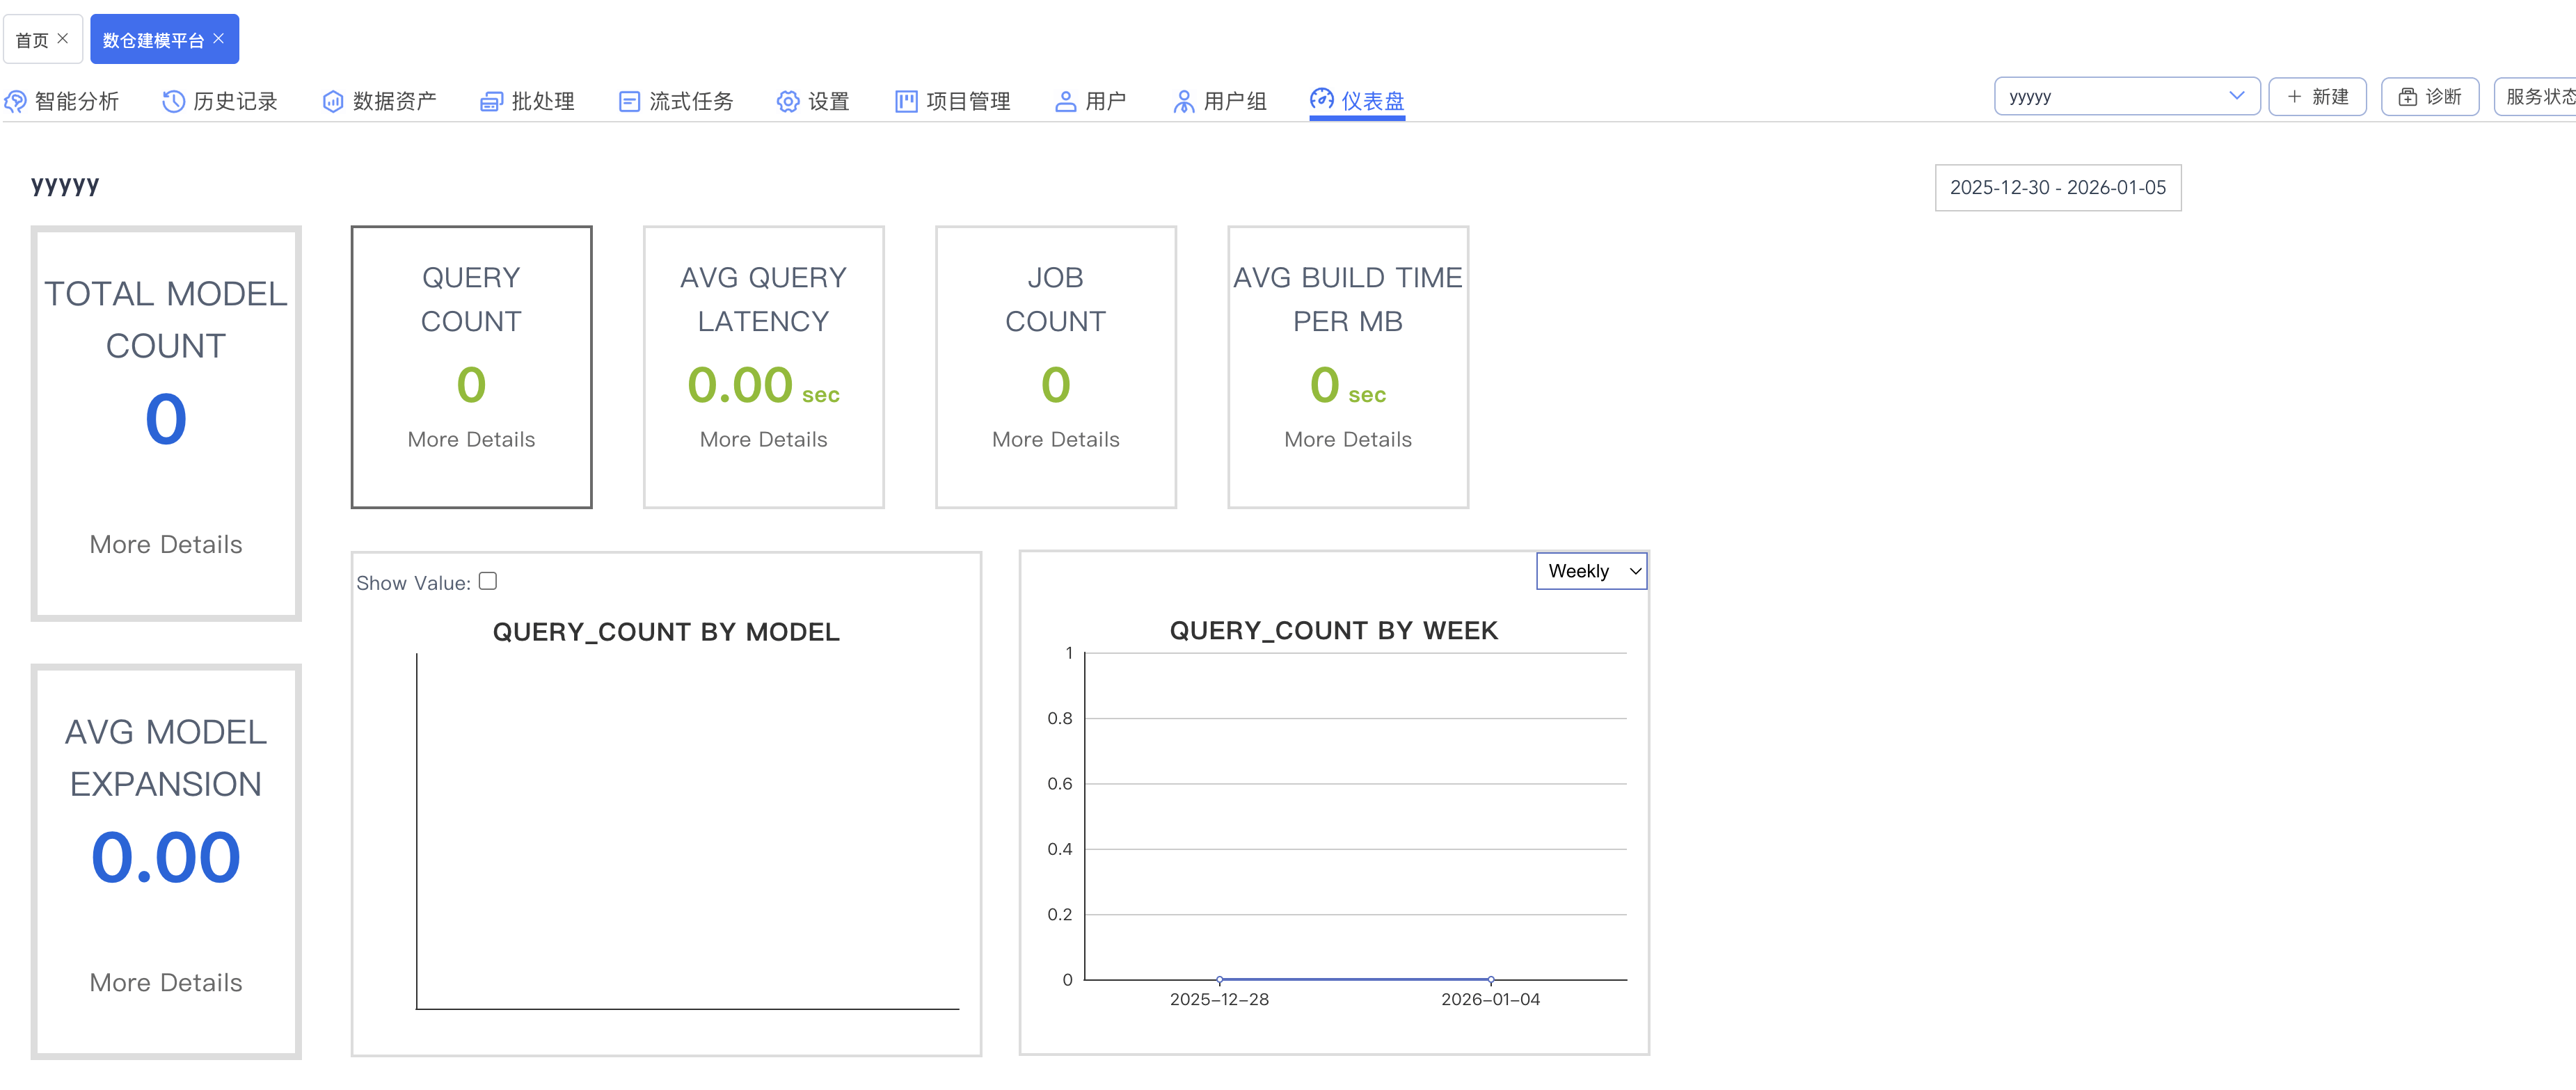
Task: Click the 2026-01-04 data point on chart
Action: pos(1490,980)
